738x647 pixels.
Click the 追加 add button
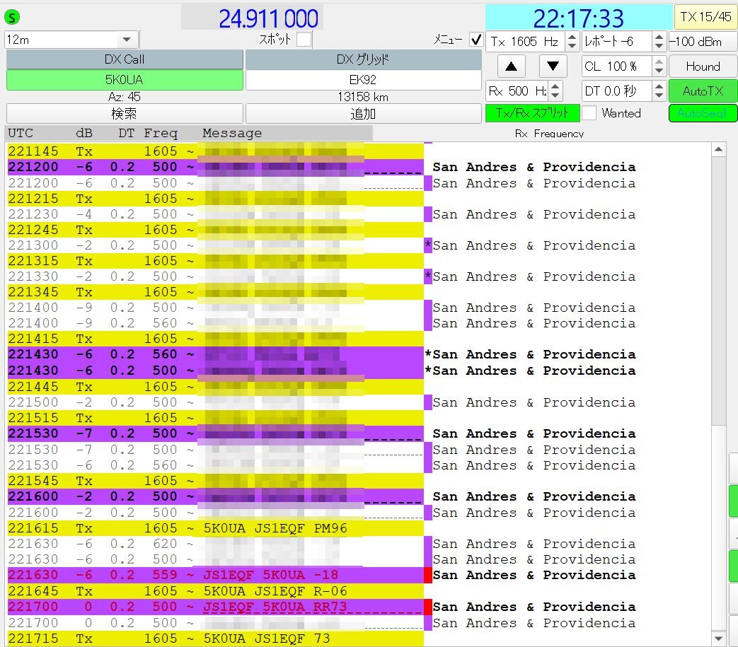pyautogui.click(x=363, y=113)
